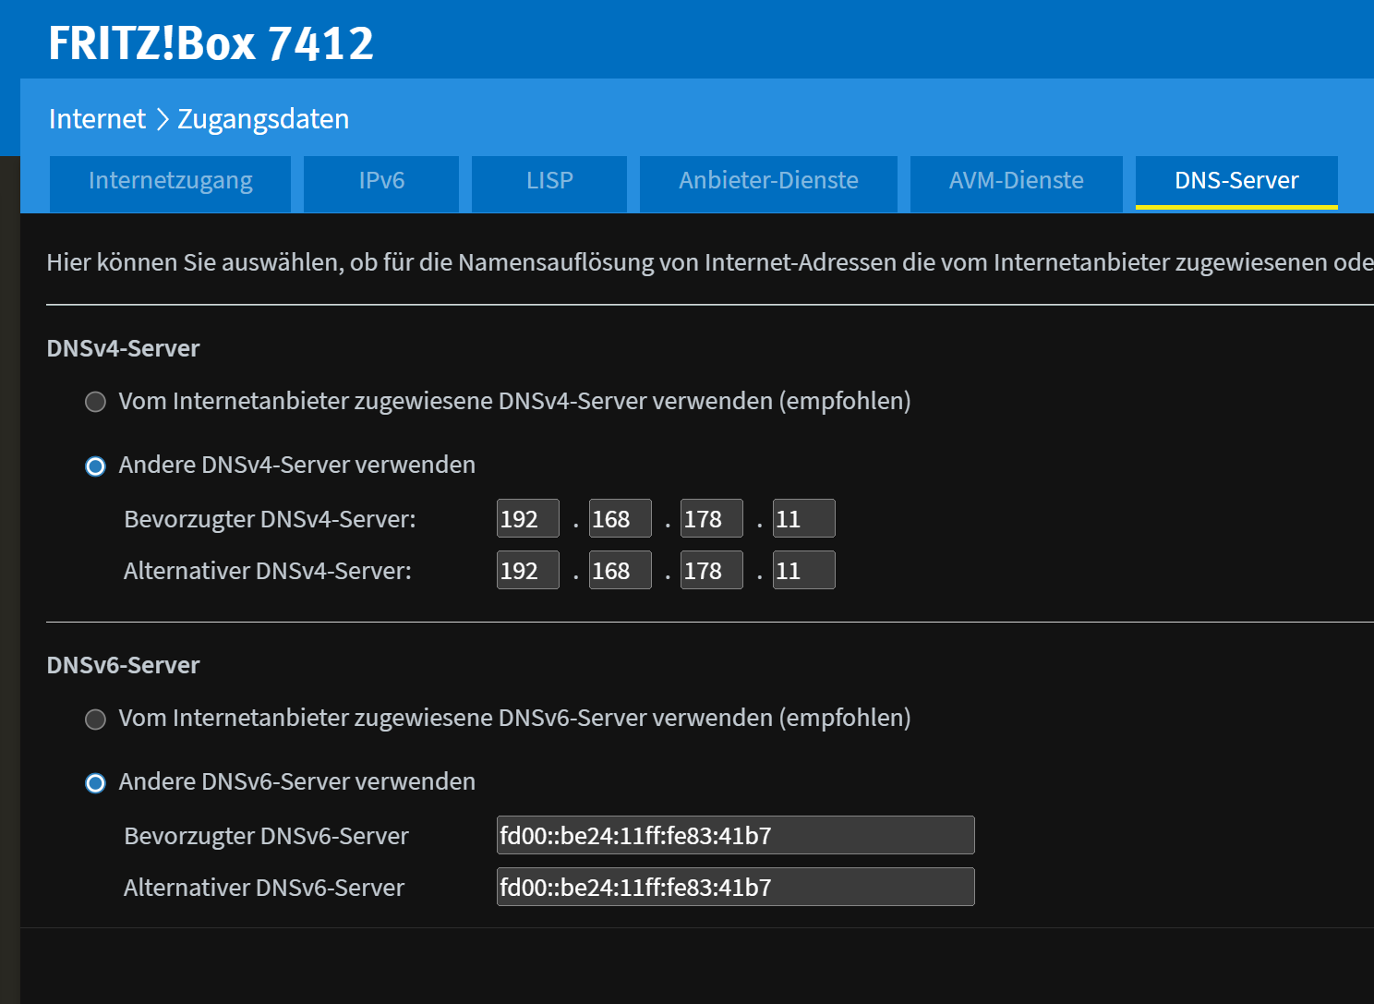The height and width of the screenshot is (1004, 1374).
Task: Select the AVM-Dienste tab
Action: (1016, 181)
